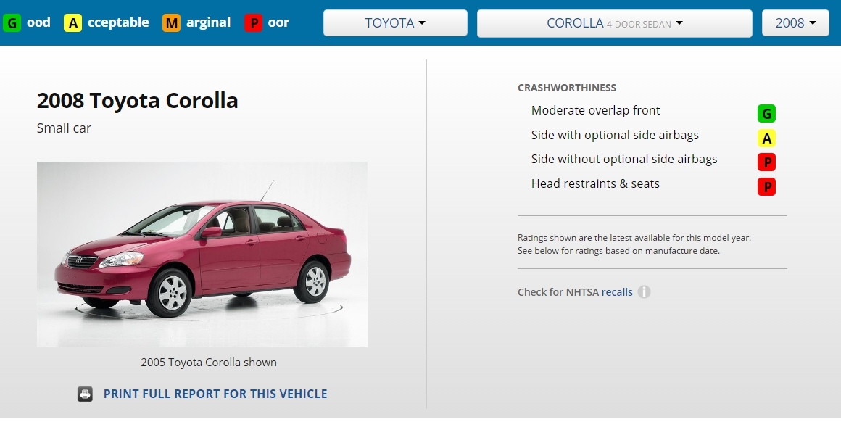Open the COROLLA 4-door sedan model dropdown

pyautogui.click(x=615, y=23)
